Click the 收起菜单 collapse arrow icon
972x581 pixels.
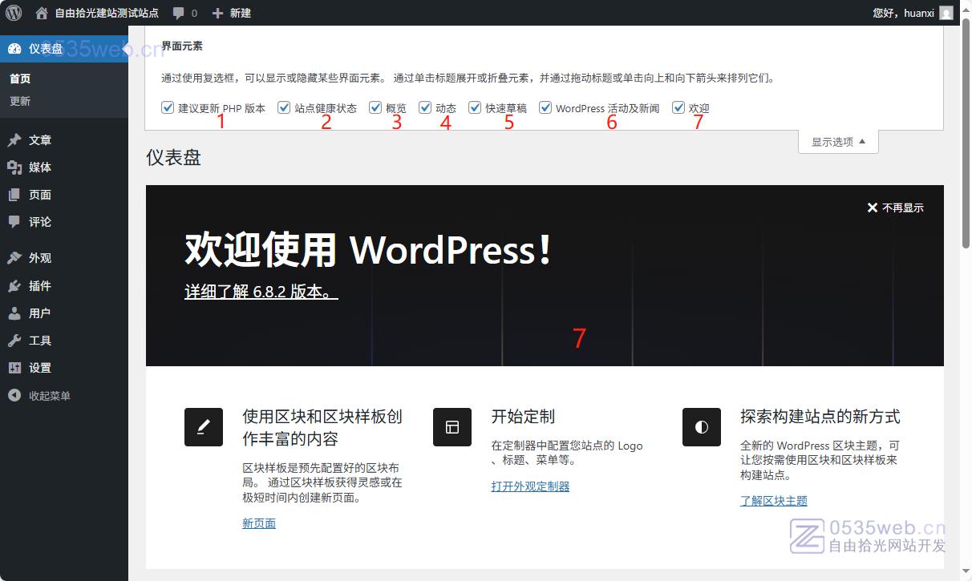pos(14,395)
